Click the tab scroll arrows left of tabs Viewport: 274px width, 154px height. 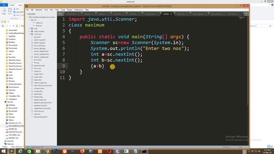60,14
